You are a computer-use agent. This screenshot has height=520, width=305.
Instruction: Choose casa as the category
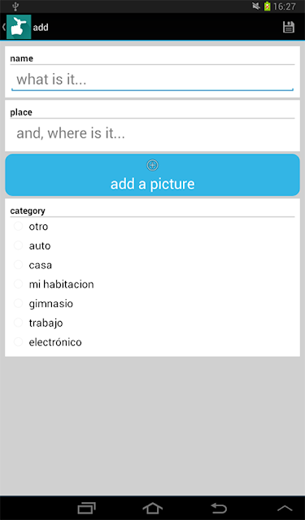click(x=18, y=265)
